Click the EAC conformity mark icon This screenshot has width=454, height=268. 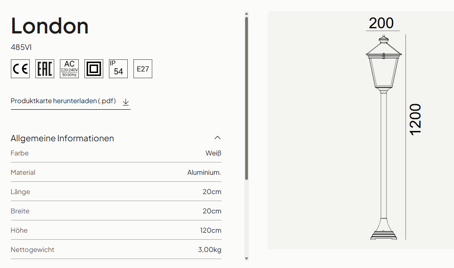pos(45,69)
